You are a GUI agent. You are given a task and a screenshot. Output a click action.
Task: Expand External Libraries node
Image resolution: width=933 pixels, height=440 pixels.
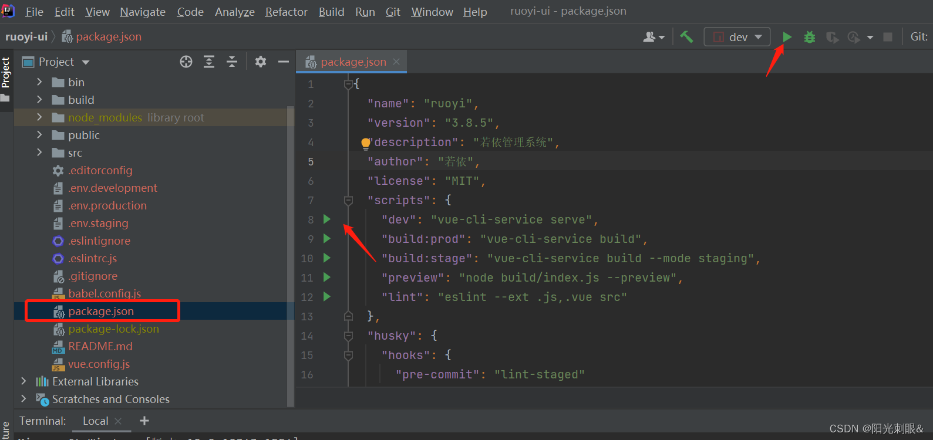pos(23,381)
